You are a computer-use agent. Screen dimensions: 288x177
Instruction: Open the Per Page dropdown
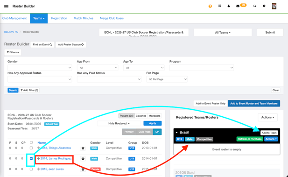click(167, 79)
